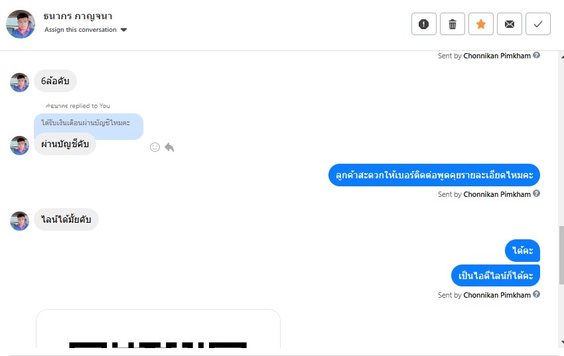Viewport: 564px width, 356px height.
Task: Toggle the orange follow-up star
Action: tap(481, 24)
